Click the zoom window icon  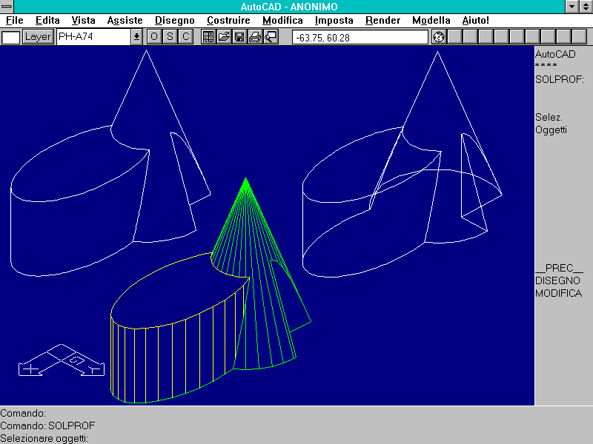click(x=271, y=36)
